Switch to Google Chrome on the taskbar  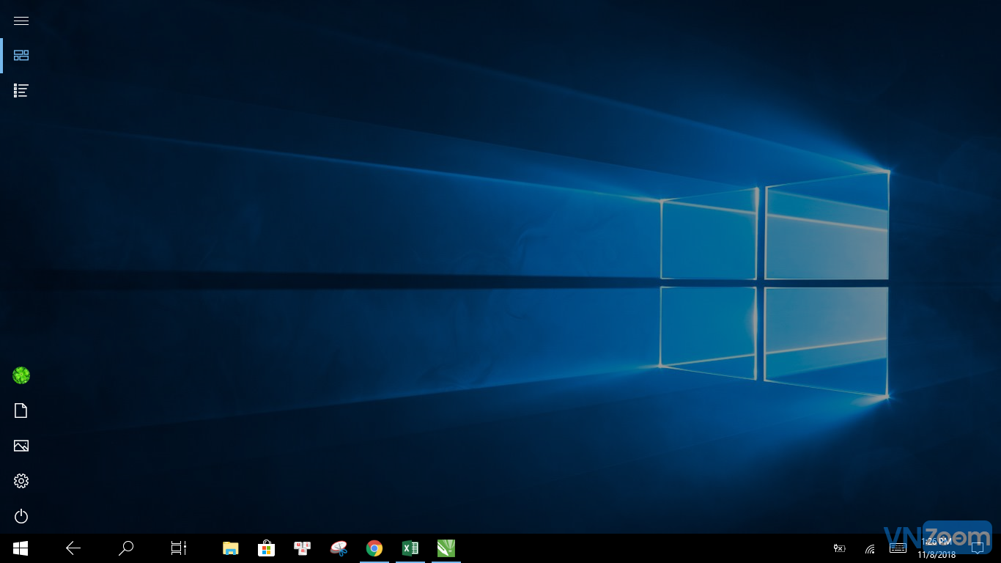(x=374, y=548)
